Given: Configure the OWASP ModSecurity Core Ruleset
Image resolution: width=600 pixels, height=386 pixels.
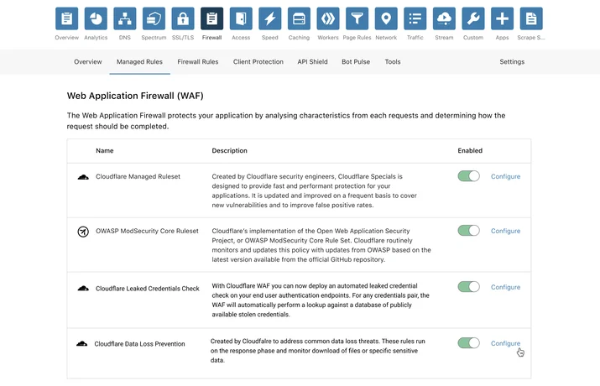Looking at the screenshot, I should tap(505, 231).
